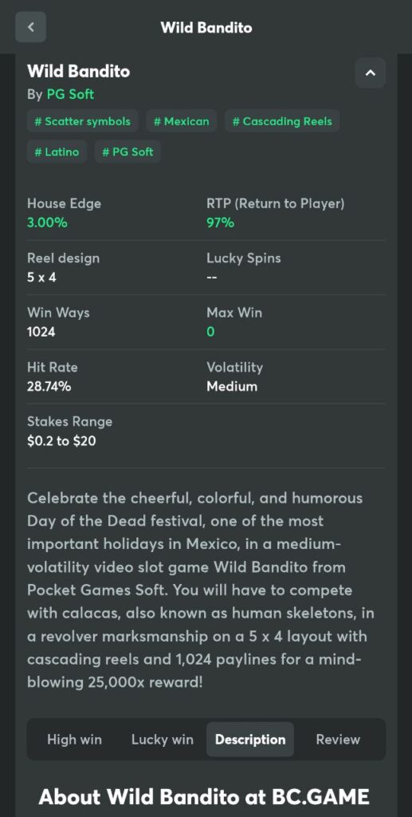The image size is (412, 817).
Task: Open the Review tab
Action: [338, 740]
